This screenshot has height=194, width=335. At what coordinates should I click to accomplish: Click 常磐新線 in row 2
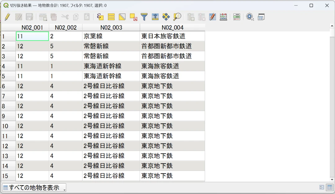click(x=111, y=46)
